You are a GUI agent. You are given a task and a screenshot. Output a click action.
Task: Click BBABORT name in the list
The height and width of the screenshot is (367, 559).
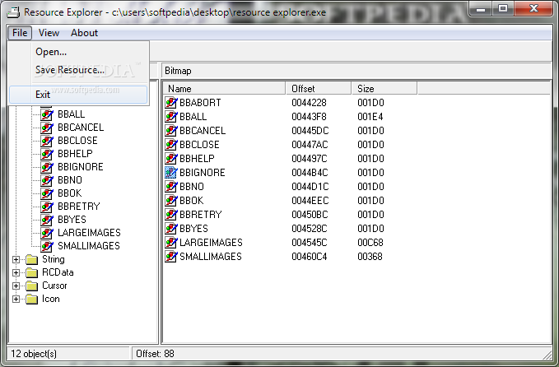click(200, 103)
